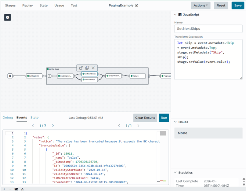Click the dark circular button top-left of canvas
246x191 pixels.
[x=7, y=18]
